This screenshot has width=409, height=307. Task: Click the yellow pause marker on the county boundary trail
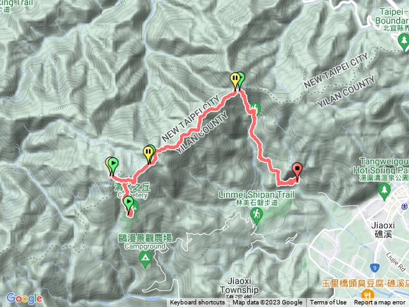coord(148,154)
